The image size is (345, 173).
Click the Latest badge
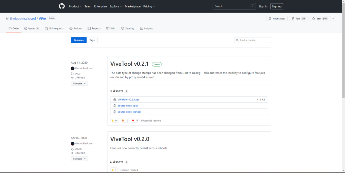click(x=157, y=64)
